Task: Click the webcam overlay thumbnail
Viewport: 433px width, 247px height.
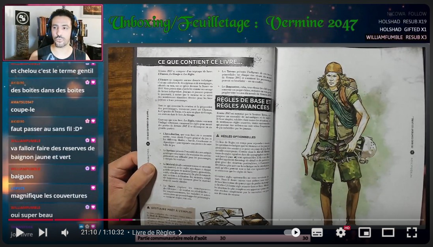Action: pos(53,33)
